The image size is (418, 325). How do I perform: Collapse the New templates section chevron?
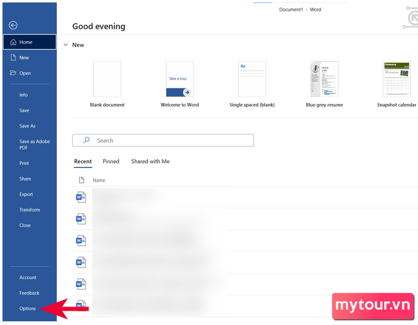pyautogui.click(x=66, y=45)
